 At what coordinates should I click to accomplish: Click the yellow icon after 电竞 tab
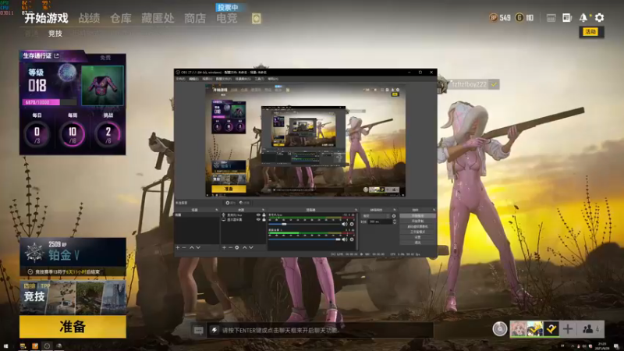click(257, 18)
